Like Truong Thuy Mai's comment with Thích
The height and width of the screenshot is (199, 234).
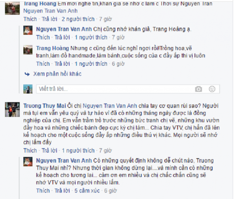[x=30, y=151]
